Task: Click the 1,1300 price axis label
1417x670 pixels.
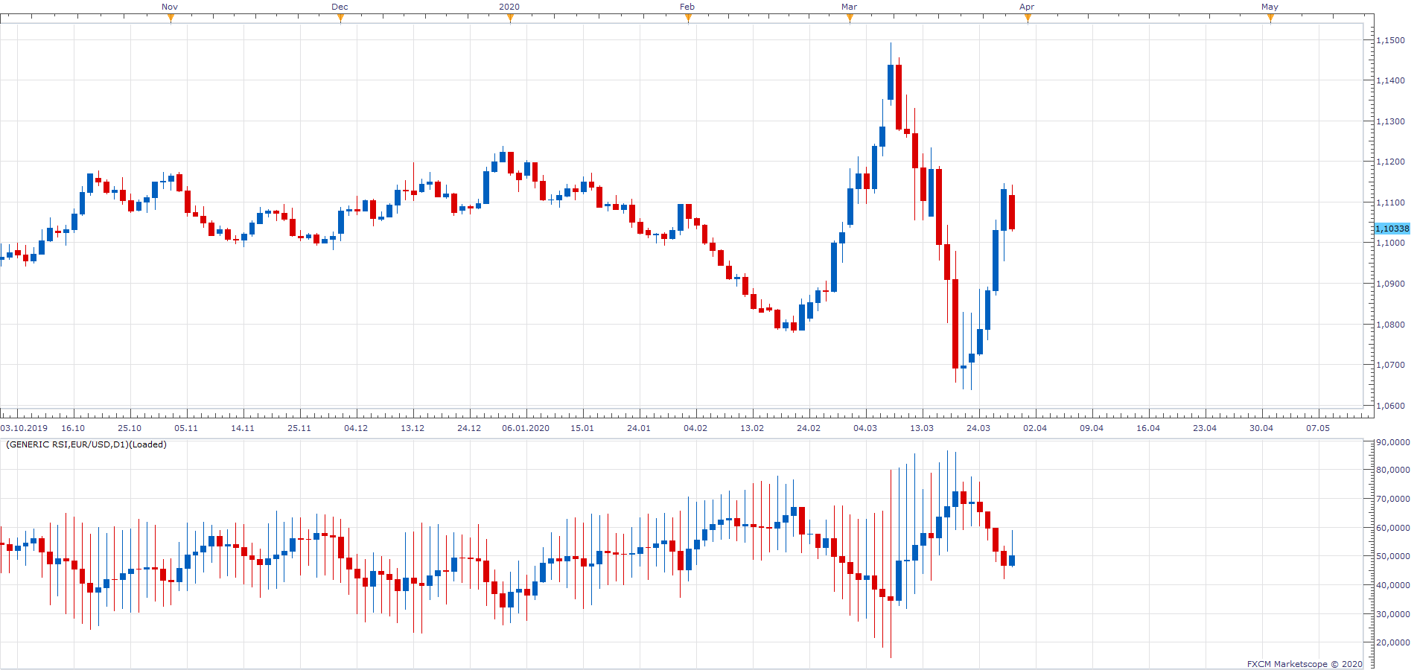Action: point(1391,121)
